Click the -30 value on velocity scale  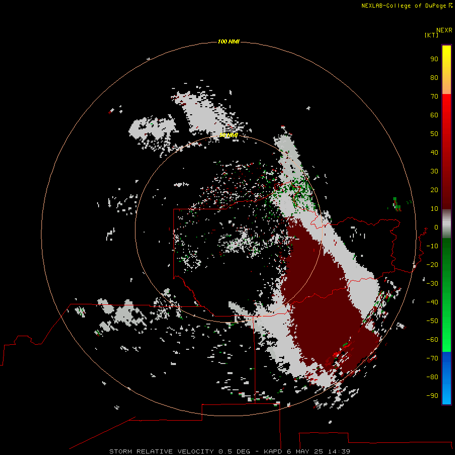pos(432,284)
